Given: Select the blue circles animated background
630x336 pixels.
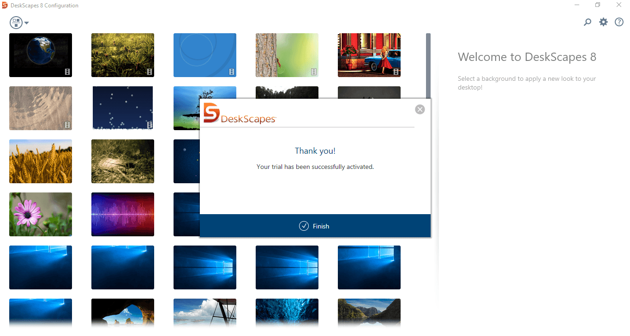Looking at the screenshot, I should click(x=205, y=55).
